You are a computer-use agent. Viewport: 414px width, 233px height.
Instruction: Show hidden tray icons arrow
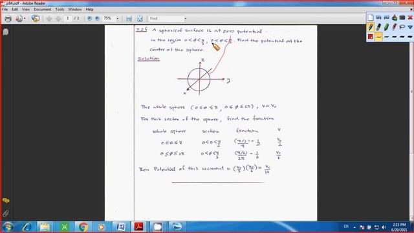pyautogui.click(x=354, y=227)
